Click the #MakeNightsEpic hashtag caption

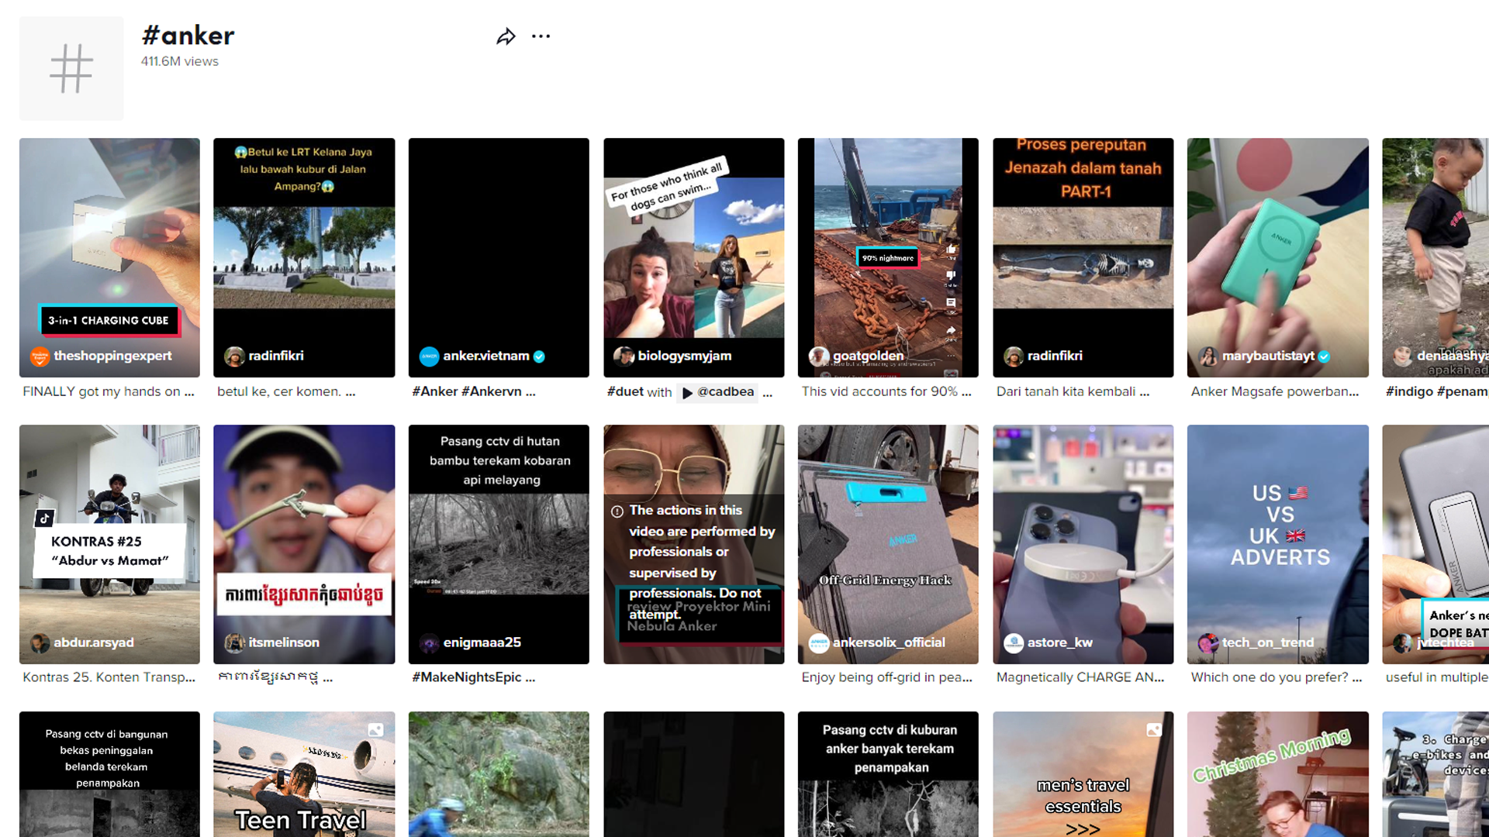(x=466, y=677)
